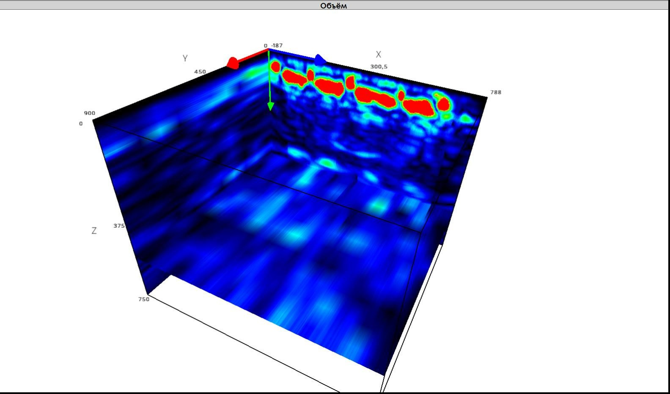Pick the green hotspot on the horizontal slice
This screenshot has height=394, width=670.
point(326,163)
